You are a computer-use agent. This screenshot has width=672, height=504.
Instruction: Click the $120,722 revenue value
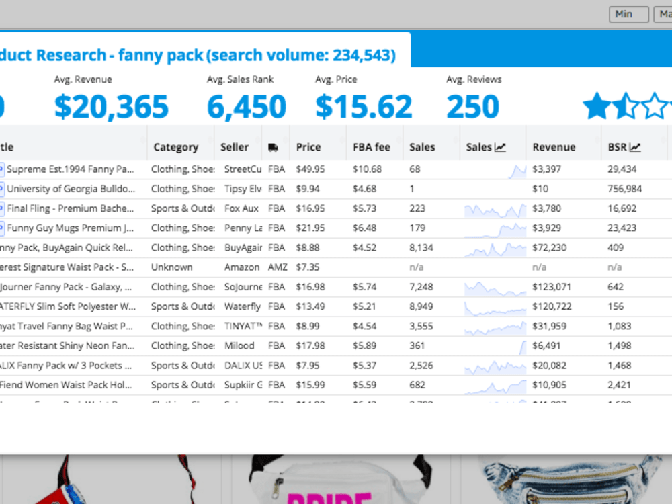click(x=552, y=306)
